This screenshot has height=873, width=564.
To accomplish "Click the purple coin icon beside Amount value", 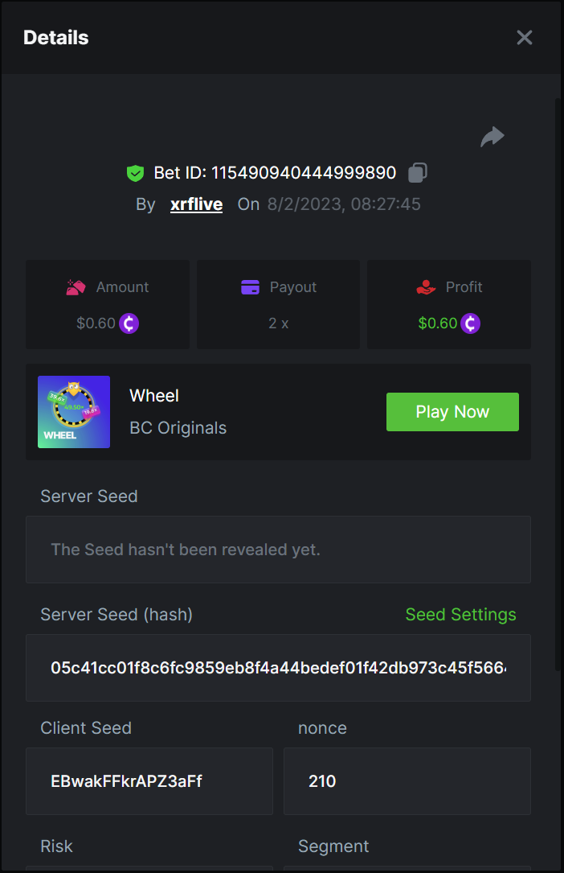I will [x=129, y=323].
